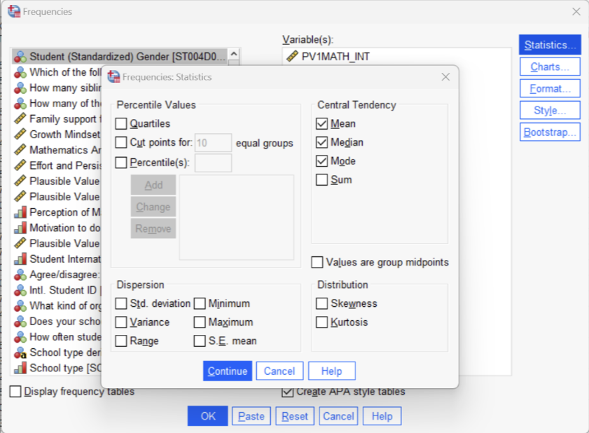The width and height of the screenshot is (589, 433).
Task: Uncheck the Median option
Action: [322, 142]
